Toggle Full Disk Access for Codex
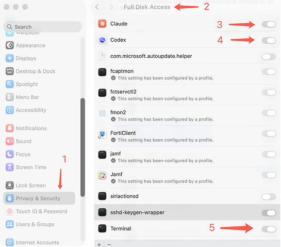The height and width of the screenshot is (247, 281). click(x=269, y=40)
